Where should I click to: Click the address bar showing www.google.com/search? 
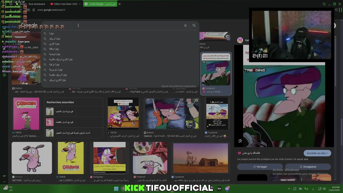51,10
